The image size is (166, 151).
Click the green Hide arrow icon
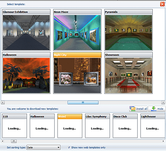[x=154, y=109]
